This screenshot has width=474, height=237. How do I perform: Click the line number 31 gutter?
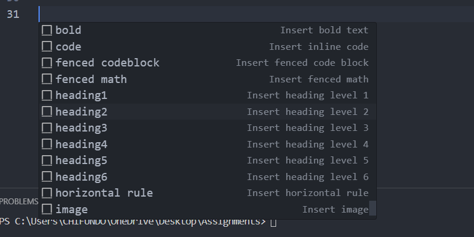coord(13,14)
